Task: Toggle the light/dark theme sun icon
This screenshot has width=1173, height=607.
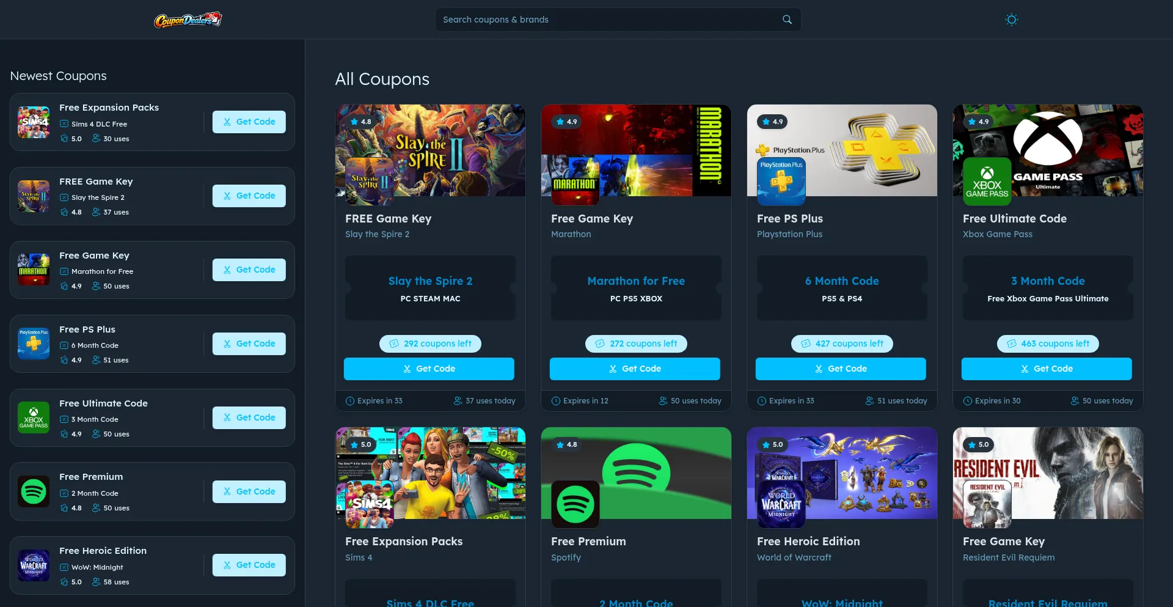Action: 1012,20
